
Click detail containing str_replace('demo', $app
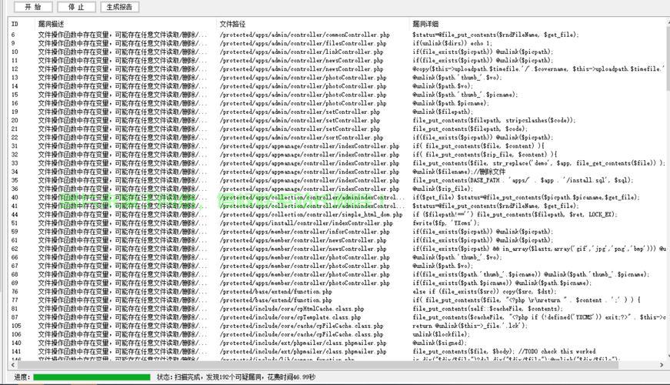tap(538, 163)
